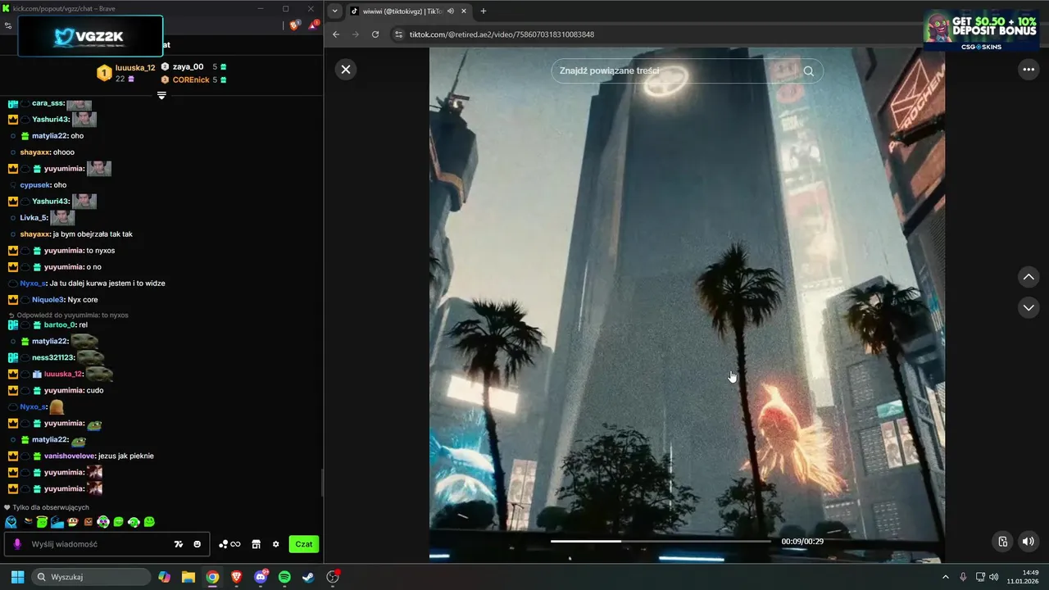Viewport: 1049px width, 590px height.
Task: Open the Kick chat shop icon
Action: [256, 544]
